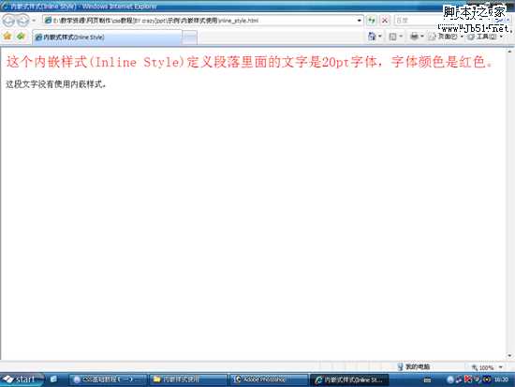Expand the Print options dropdown arrow

click(422, 37)
